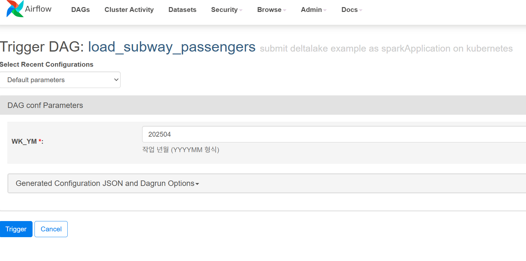Click the Docs menu caret arrow
Viewport: 526px width, 261px height.
click(361, 10)
